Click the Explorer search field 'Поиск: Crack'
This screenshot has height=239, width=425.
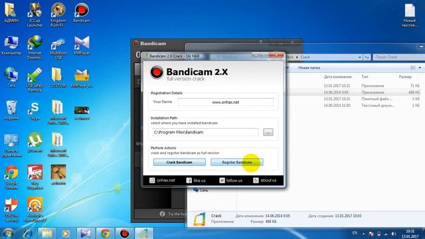click(x=398, y=57)
